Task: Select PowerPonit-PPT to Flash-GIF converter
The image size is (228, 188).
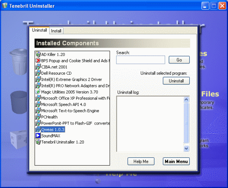Action: [x=75, y=123]
